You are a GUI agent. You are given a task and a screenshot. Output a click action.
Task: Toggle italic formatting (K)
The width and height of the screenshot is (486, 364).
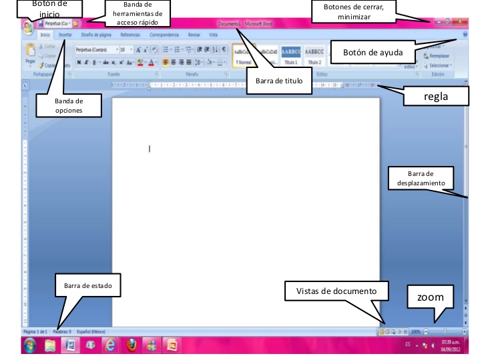87,62
